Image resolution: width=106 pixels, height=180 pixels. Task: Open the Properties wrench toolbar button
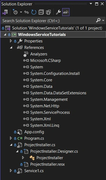pyautogui.click(x=58, y=12)
